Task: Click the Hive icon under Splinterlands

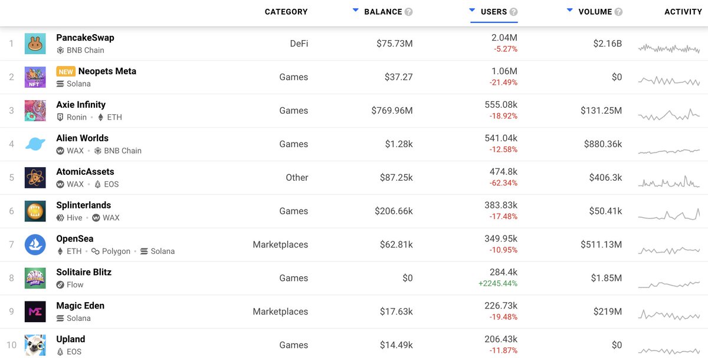Action: pyautogui.click(x=60, y=218)
